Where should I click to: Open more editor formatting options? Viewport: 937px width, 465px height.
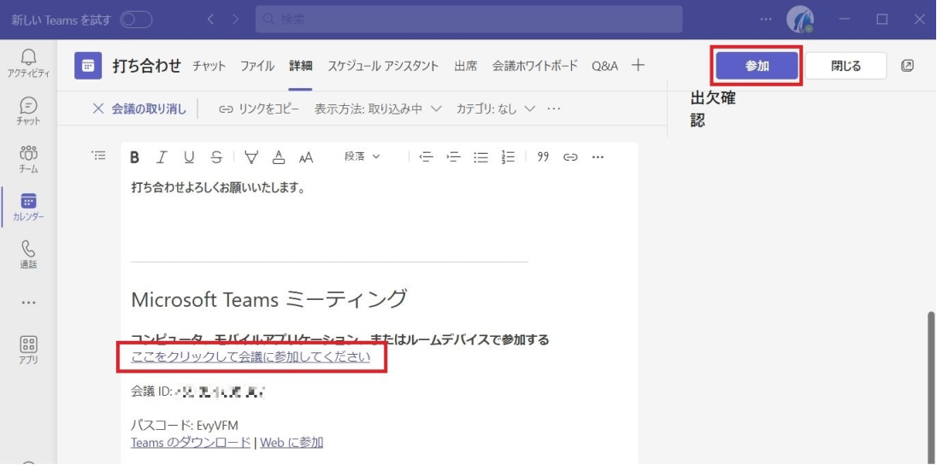[598, 157]
